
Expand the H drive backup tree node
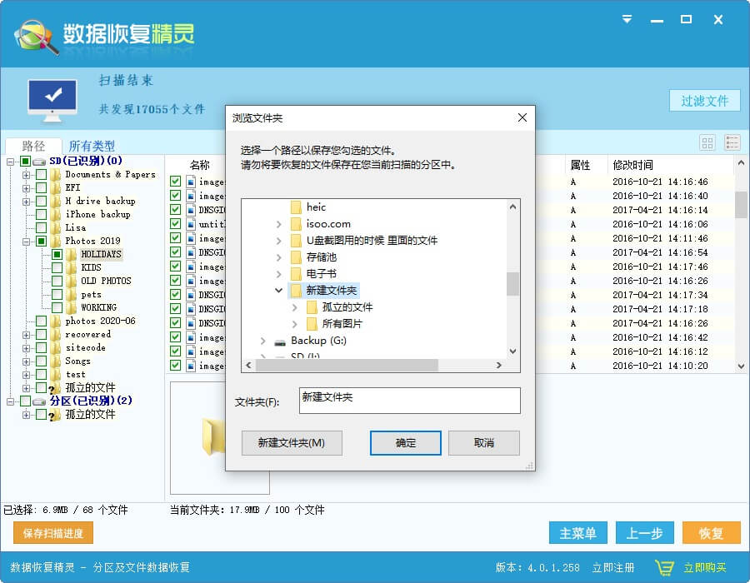(x=27, y=202)
